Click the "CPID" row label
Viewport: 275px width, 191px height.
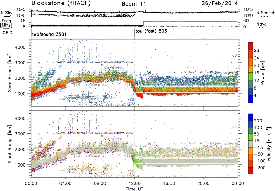8,33
